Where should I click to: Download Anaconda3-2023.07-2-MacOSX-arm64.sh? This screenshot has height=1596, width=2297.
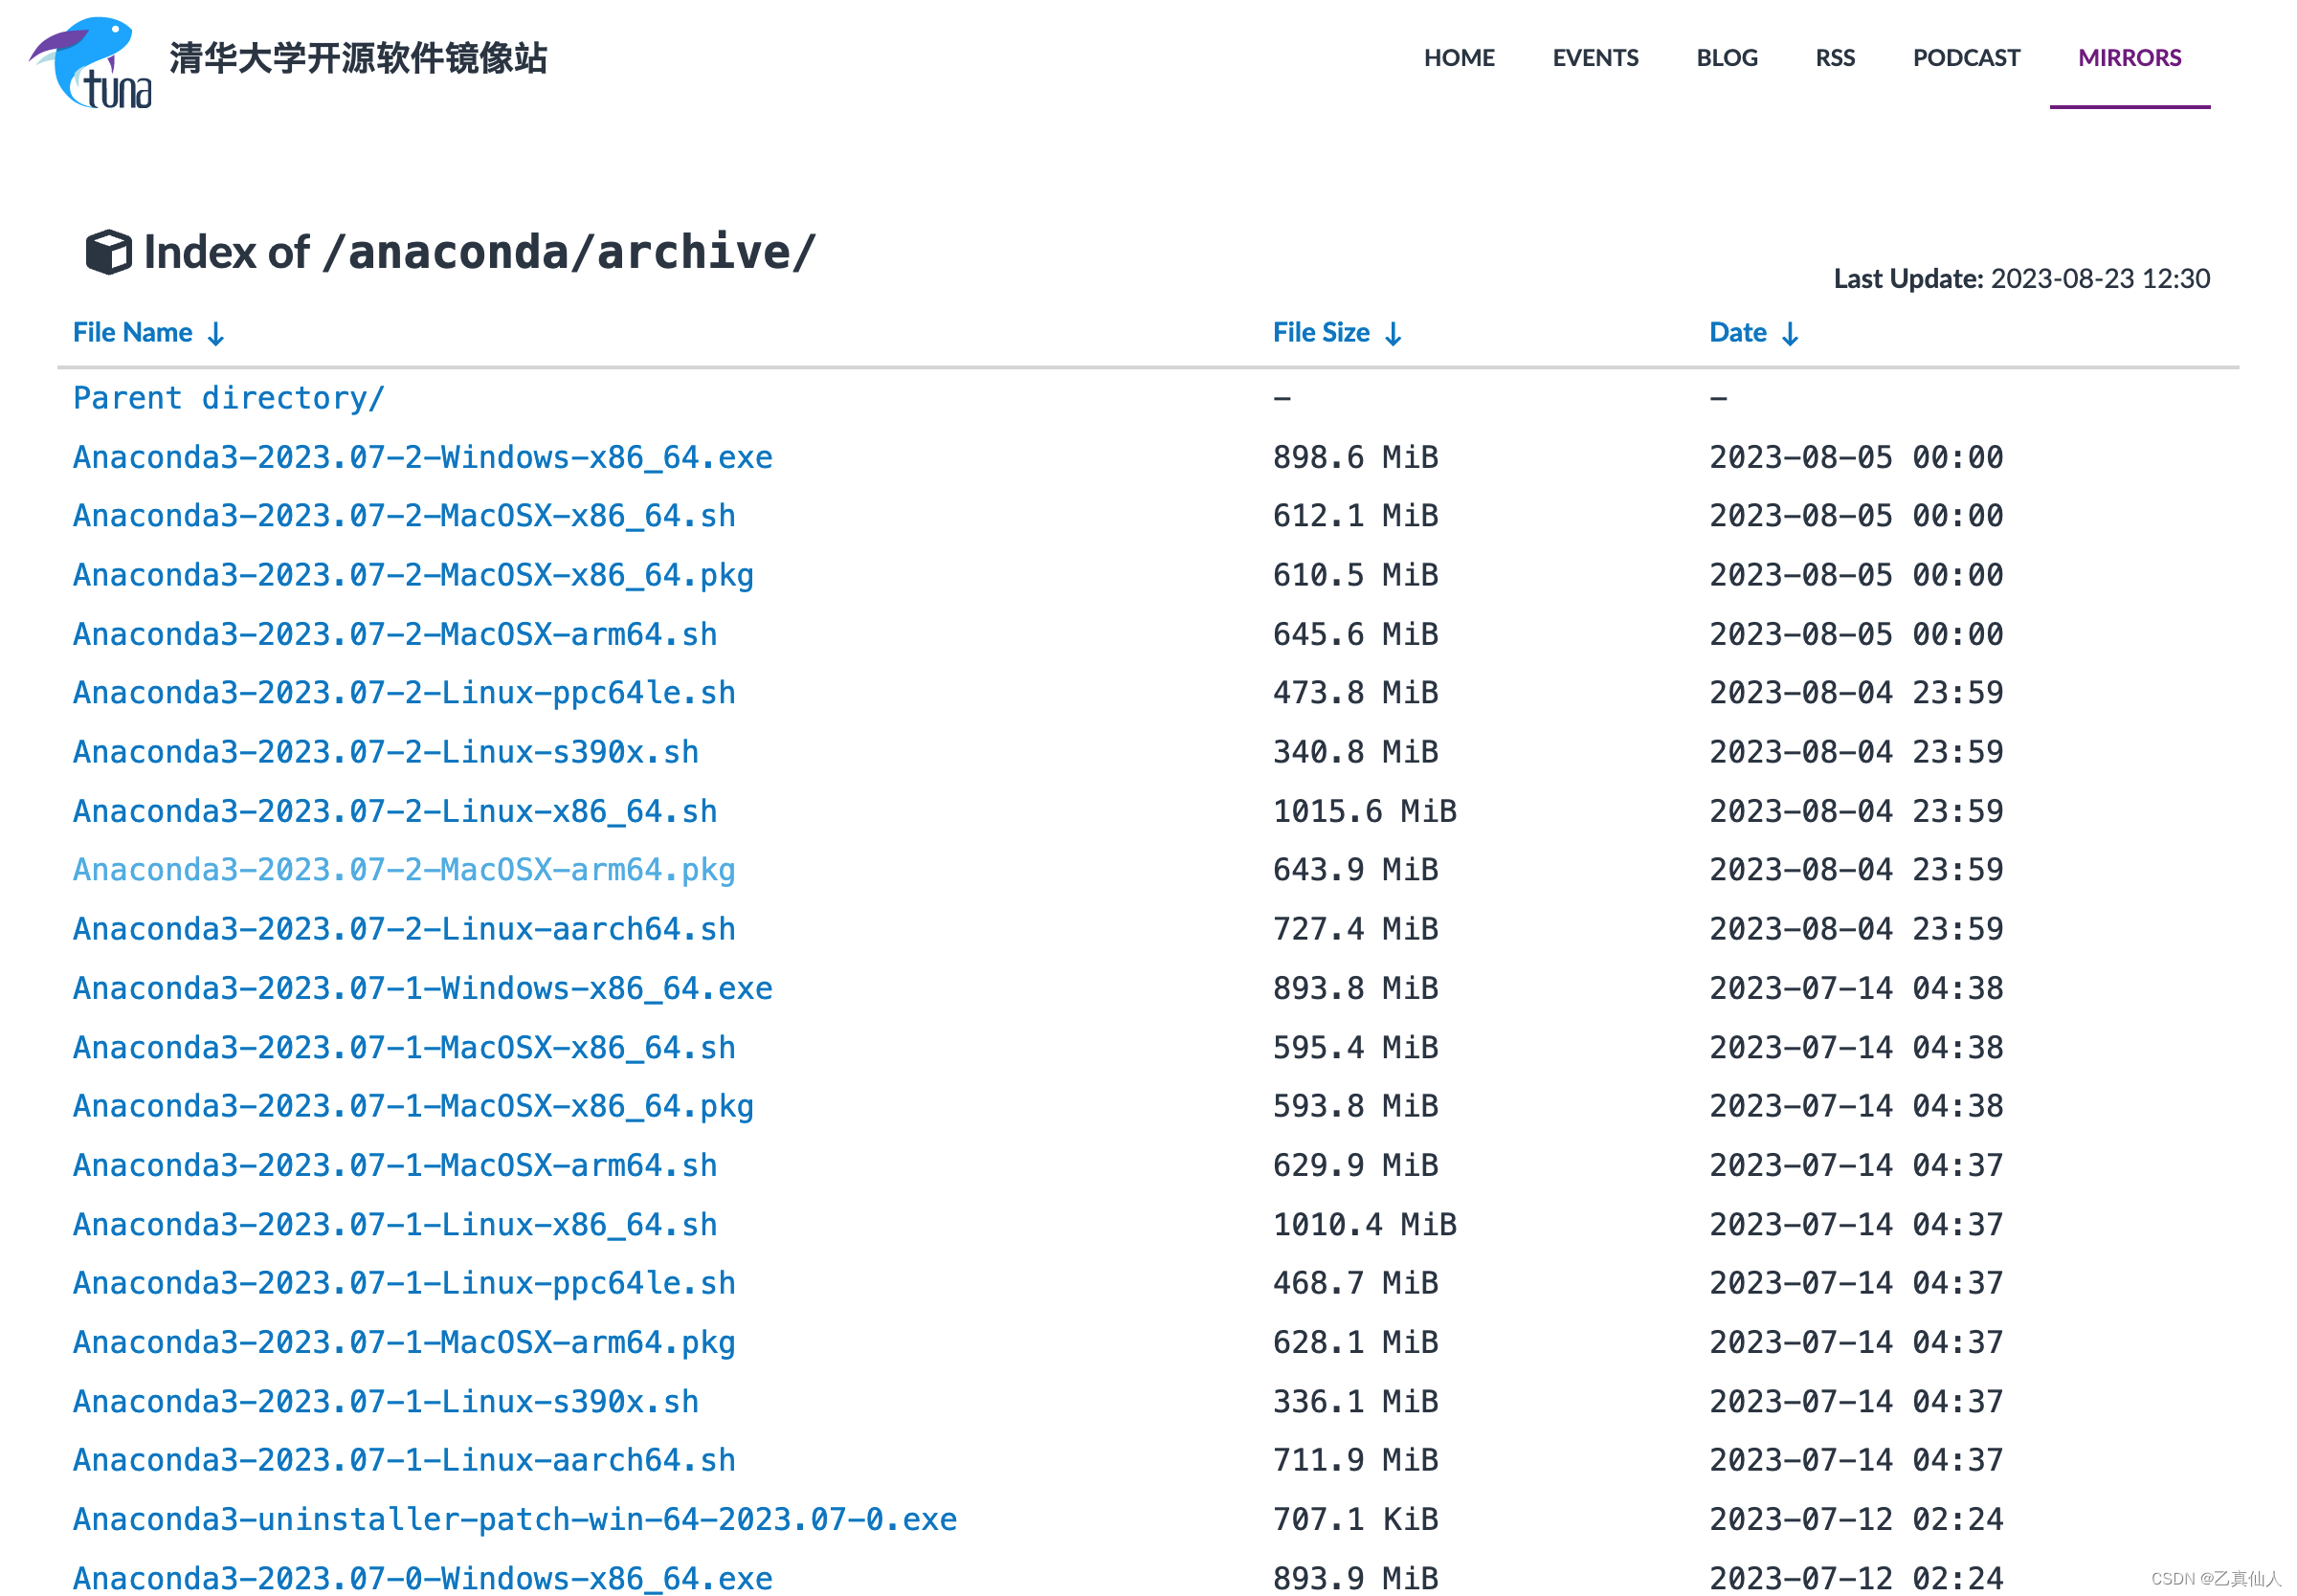[x=395, y=634]
